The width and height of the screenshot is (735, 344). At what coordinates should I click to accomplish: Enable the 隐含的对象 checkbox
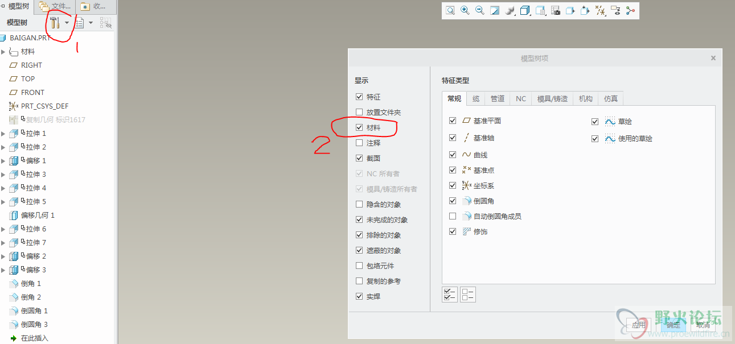(x=359, y=204)
